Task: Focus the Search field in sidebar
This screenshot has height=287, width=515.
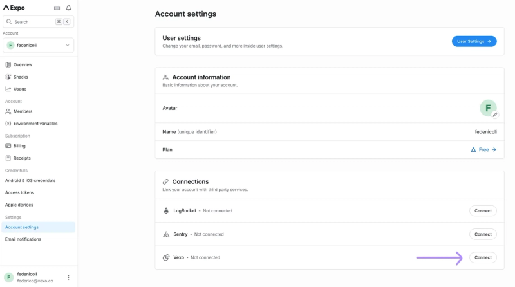Action: (38, 22)
